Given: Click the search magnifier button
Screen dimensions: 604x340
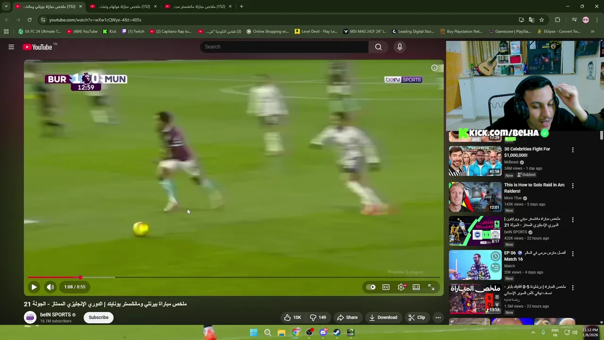Looking at the screenshot, I should pyautogui.click(x=378, y=47).
